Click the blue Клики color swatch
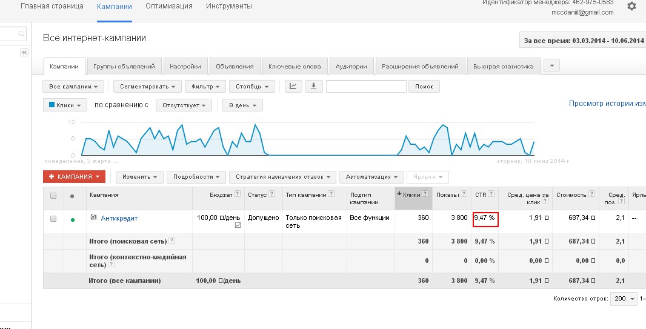This screenshot has height=329, width=646. coord(52,105)
